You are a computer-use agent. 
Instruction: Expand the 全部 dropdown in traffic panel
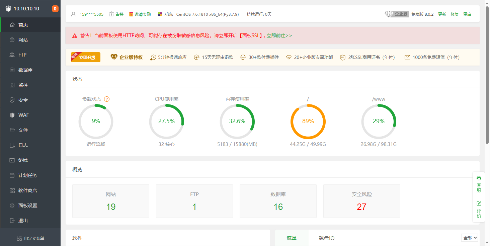point(470,238)
